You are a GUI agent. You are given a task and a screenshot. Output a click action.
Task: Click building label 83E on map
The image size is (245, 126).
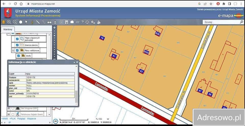[x=157, y=34]
